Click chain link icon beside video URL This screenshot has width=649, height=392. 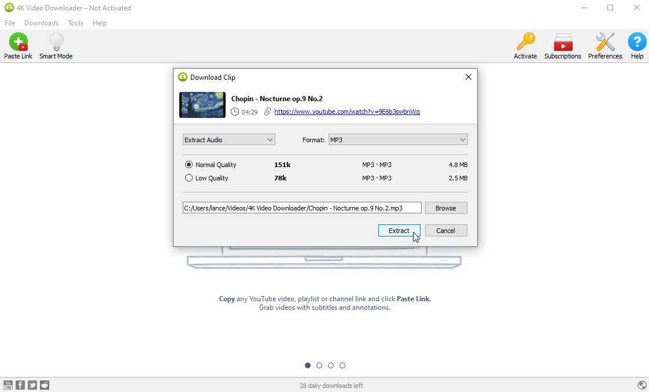tap(267, 112)
